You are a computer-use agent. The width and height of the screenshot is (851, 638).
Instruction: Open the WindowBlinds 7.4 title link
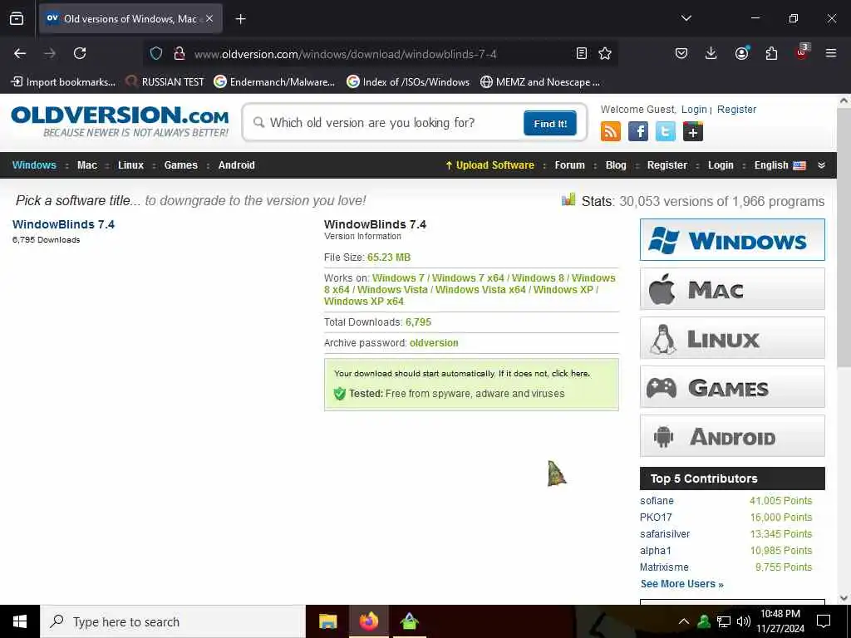pos(63,224)
